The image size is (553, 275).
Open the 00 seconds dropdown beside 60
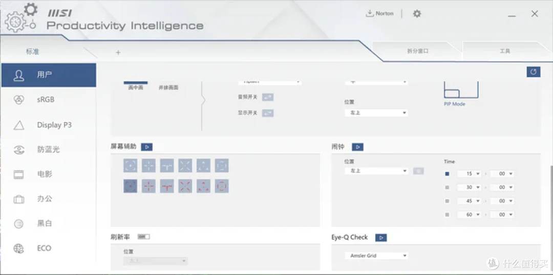click(x=502, y=215)
